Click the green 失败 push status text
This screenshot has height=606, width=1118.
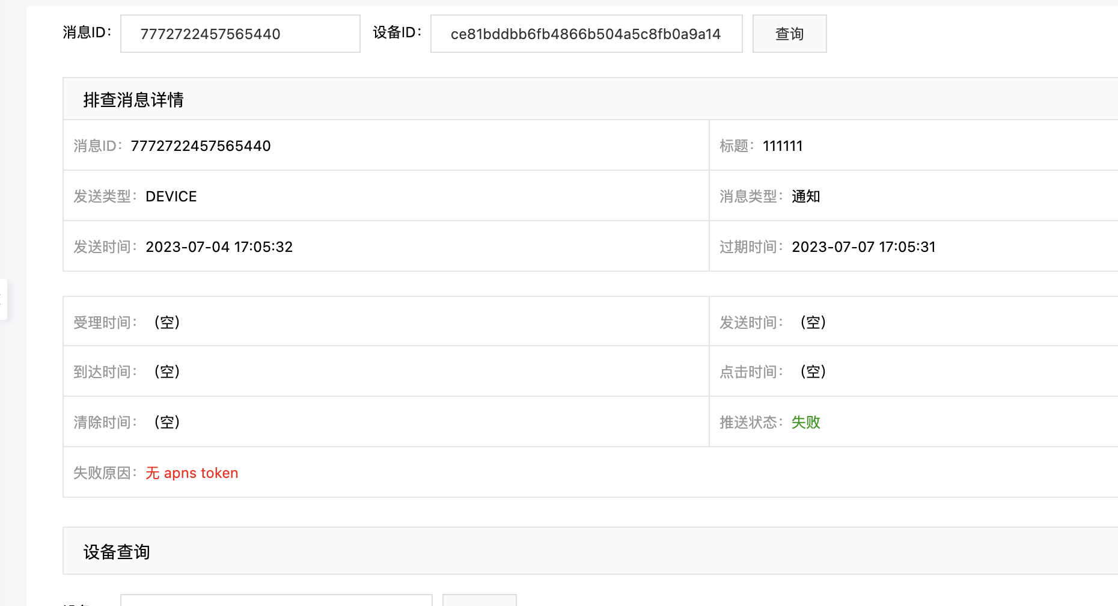pyautogui.click(x=805, y=423)
